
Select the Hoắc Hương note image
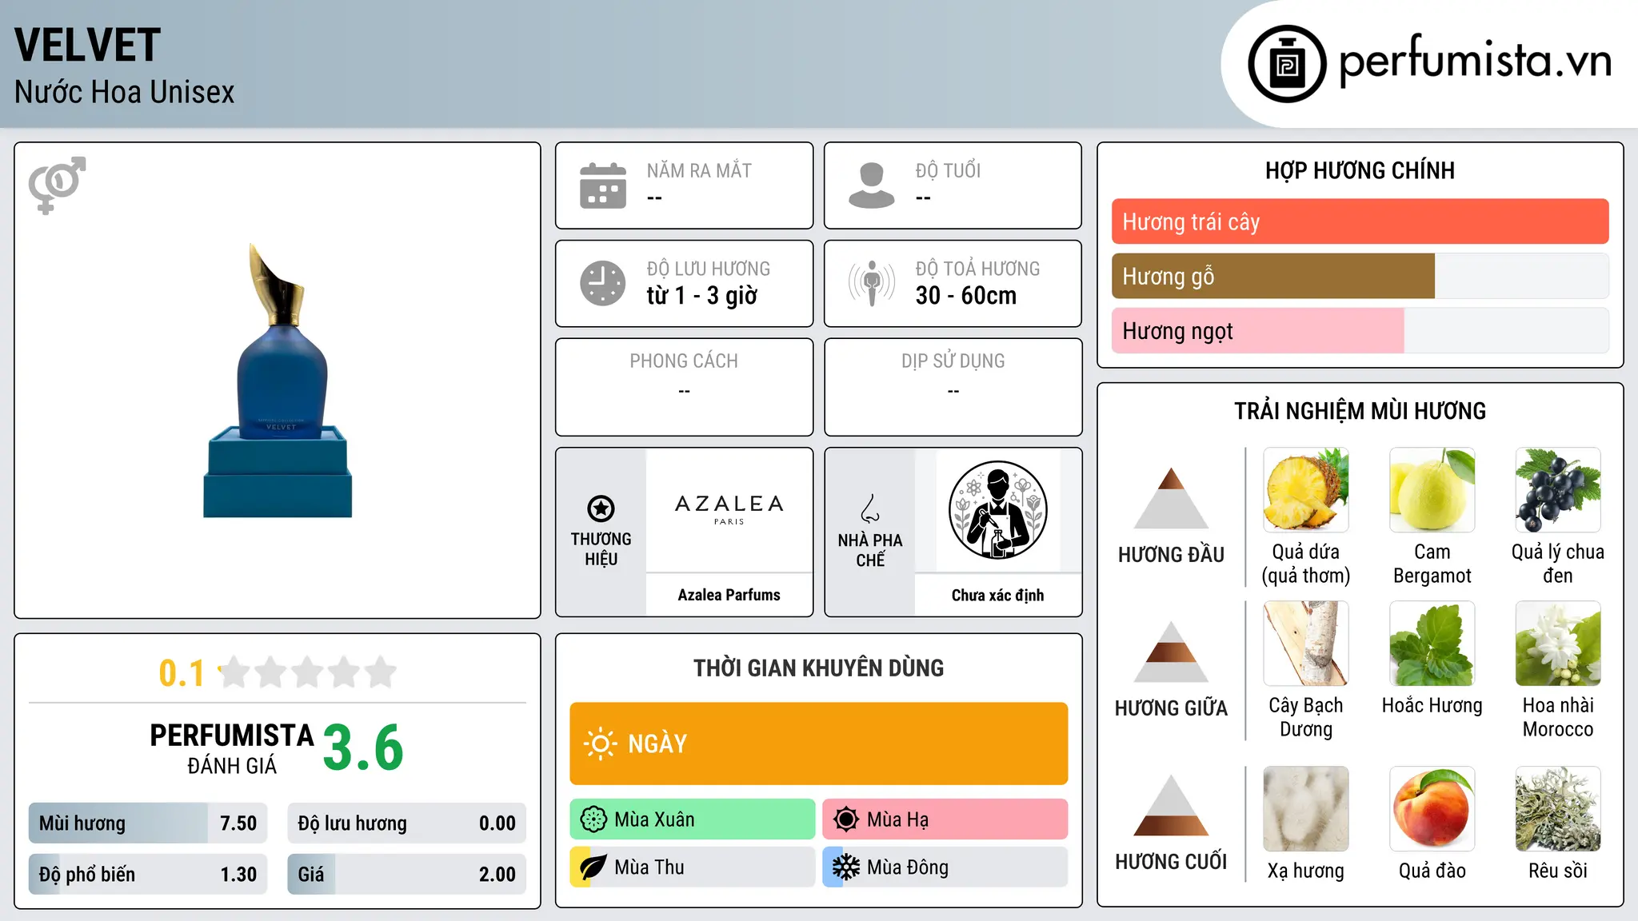click(x=1432, y=644)
